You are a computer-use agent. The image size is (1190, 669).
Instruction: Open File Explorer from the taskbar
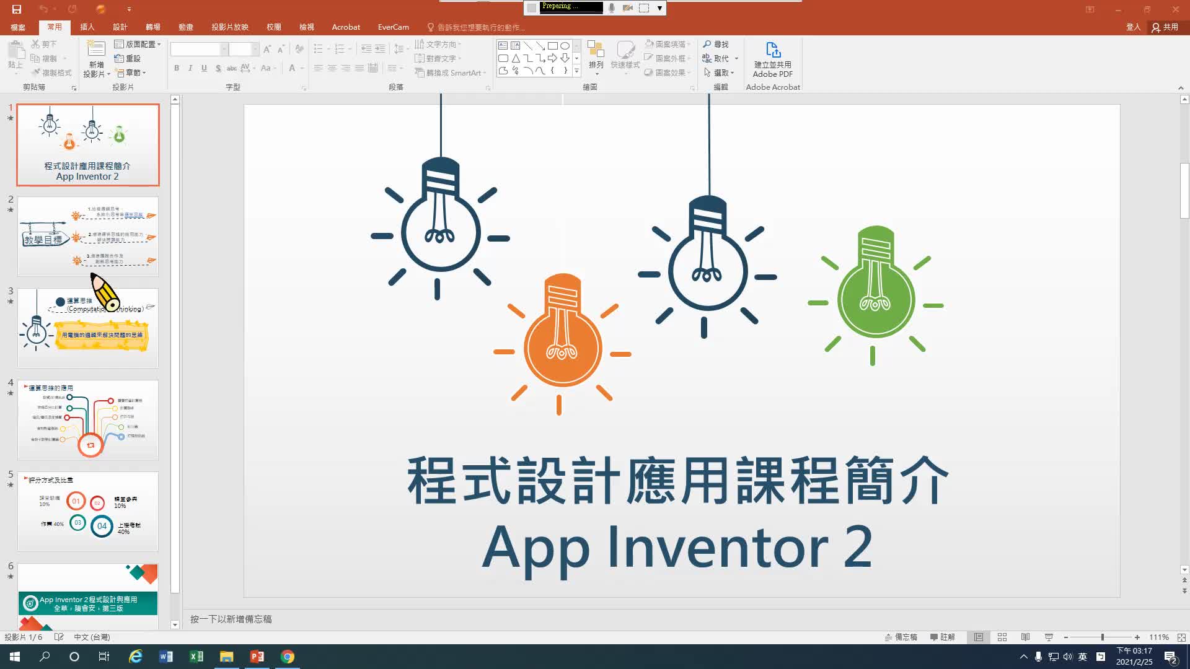click(226, 657)
